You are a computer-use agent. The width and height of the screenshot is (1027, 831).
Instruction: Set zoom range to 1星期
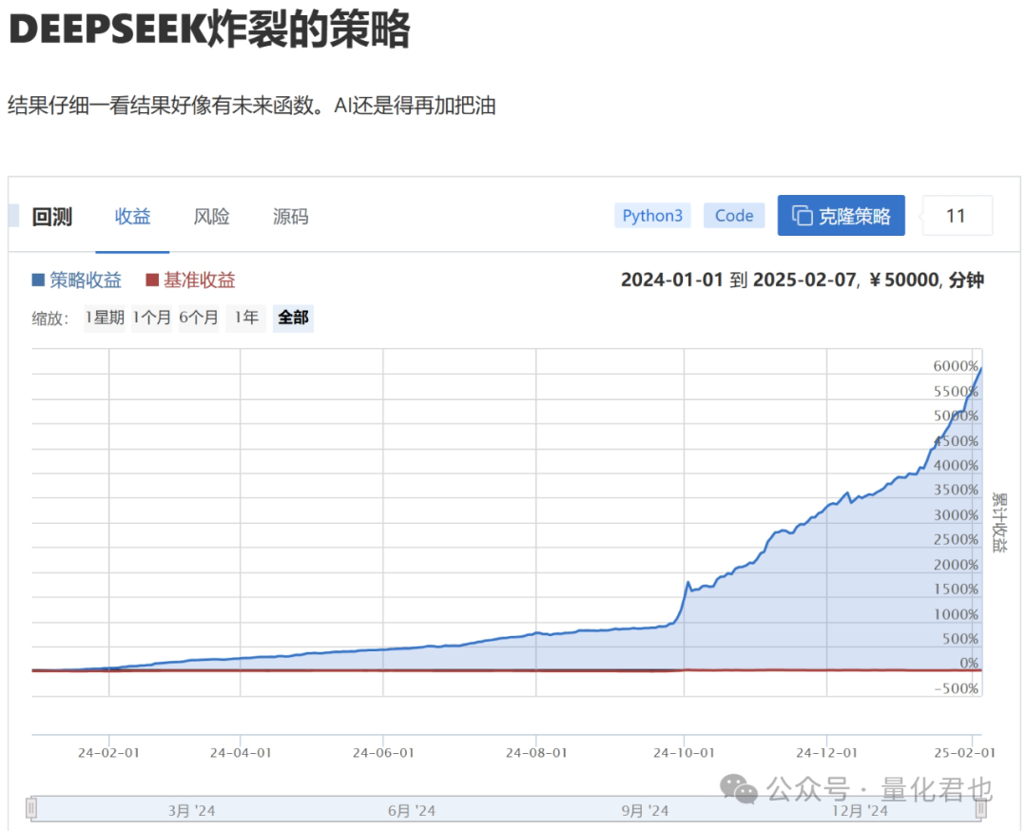click(105, 319)
